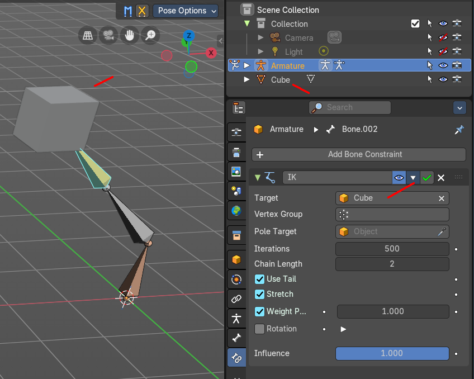Use the Pole Target eyedropper
This screenshot has width=474, height=379.
click(x=442, y=231)
